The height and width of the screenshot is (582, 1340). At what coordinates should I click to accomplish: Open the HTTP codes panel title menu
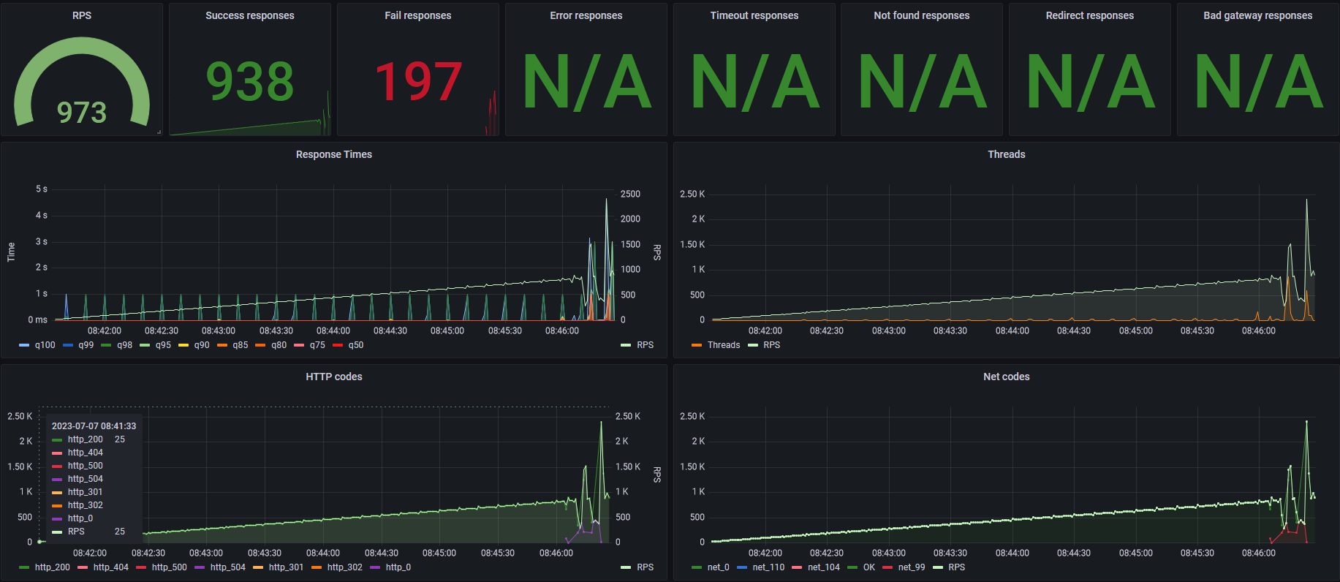[334, 377]
